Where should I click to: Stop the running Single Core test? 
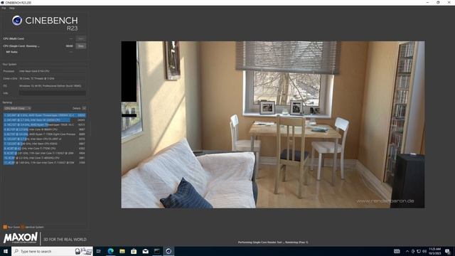80,46
